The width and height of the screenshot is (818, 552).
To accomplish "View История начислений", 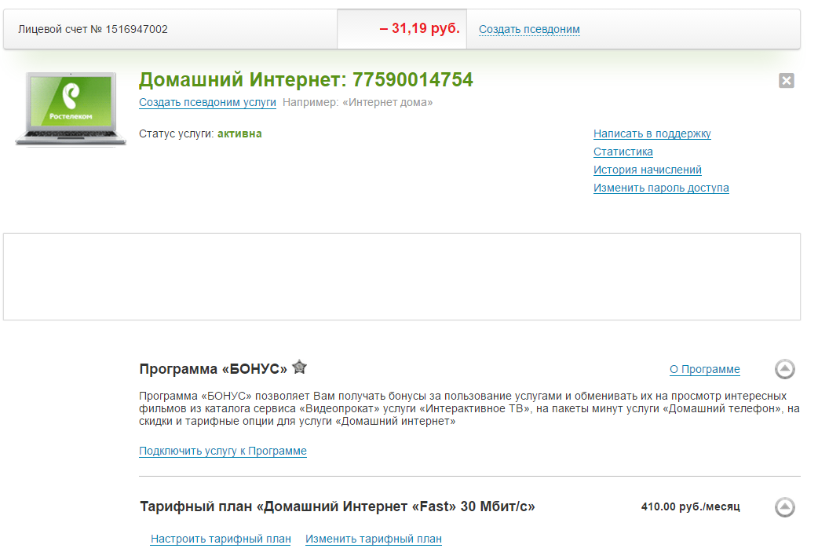I will (647, 170).
